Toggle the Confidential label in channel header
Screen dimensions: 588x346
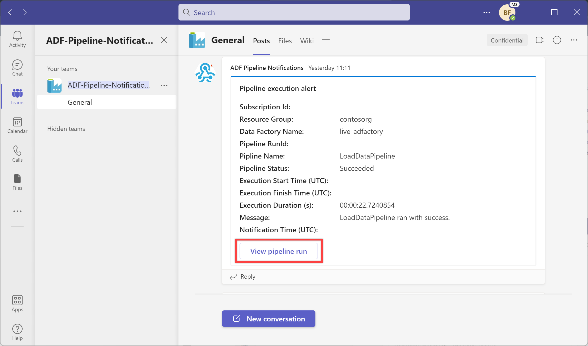[x=507, y=40]
